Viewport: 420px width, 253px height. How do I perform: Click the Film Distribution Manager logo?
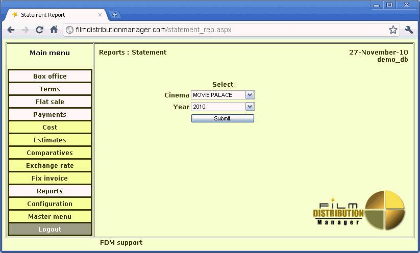click(x=359, y=209)
